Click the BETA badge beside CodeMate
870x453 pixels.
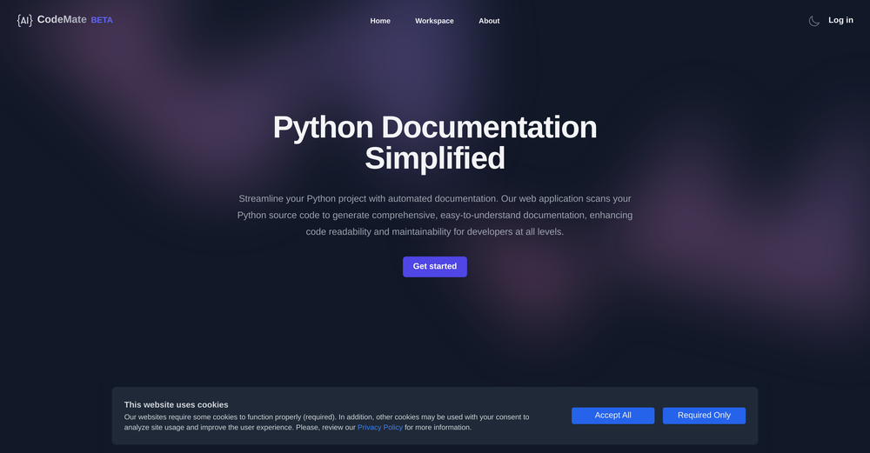(x=102, y=20)
